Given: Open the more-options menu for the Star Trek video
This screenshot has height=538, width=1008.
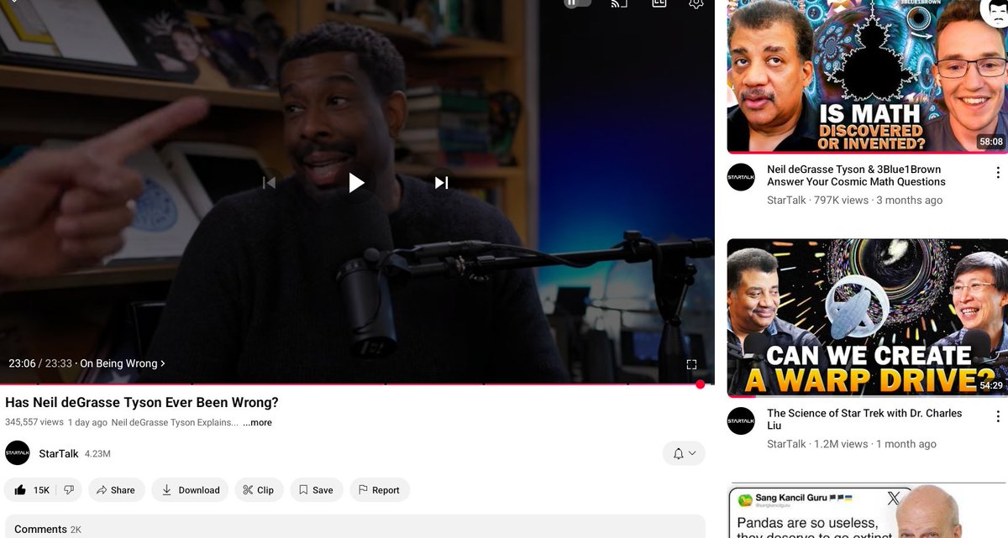Looking at the screenshot, I should click(998, 416).
